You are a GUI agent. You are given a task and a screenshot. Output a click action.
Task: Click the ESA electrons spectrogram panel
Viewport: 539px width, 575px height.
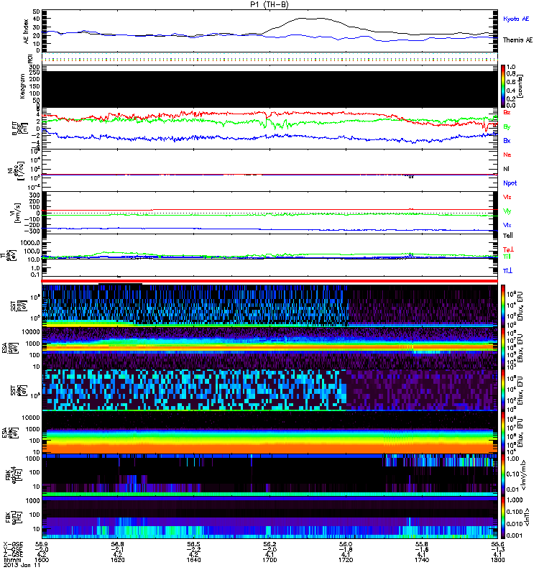[269, 432]
